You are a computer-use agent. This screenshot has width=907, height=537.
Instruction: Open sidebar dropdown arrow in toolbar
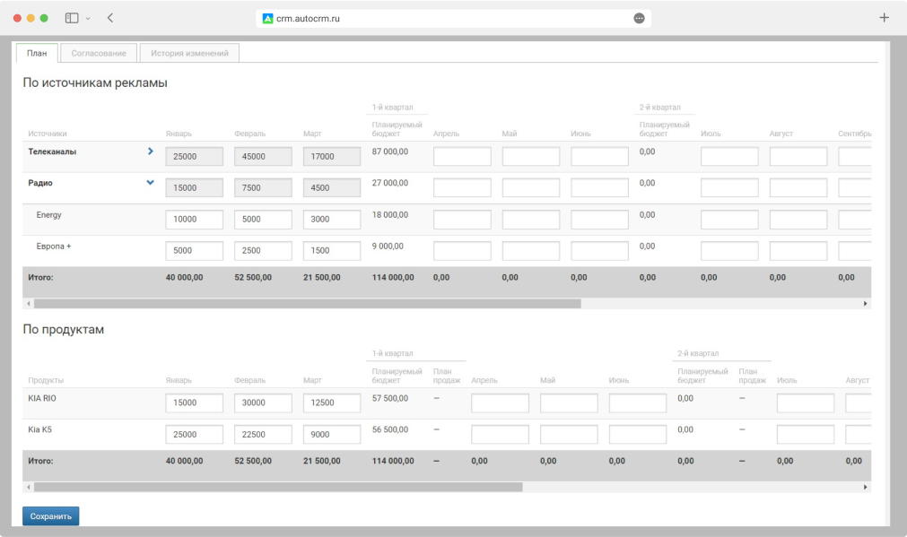pos(88,18)
